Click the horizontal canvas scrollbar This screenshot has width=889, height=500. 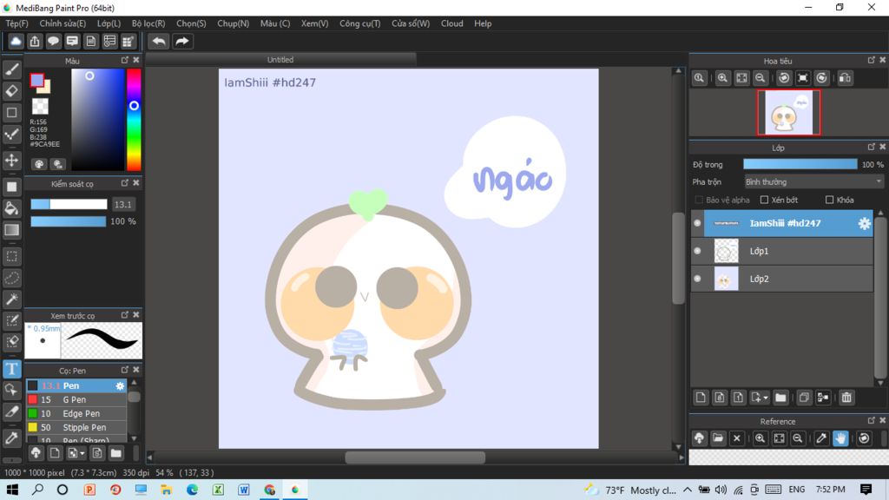pyautogui.click(x=415, y=457)
